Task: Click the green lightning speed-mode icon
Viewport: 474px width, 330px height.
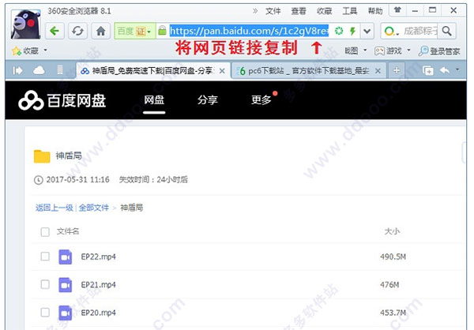Action: pos(352,31)
